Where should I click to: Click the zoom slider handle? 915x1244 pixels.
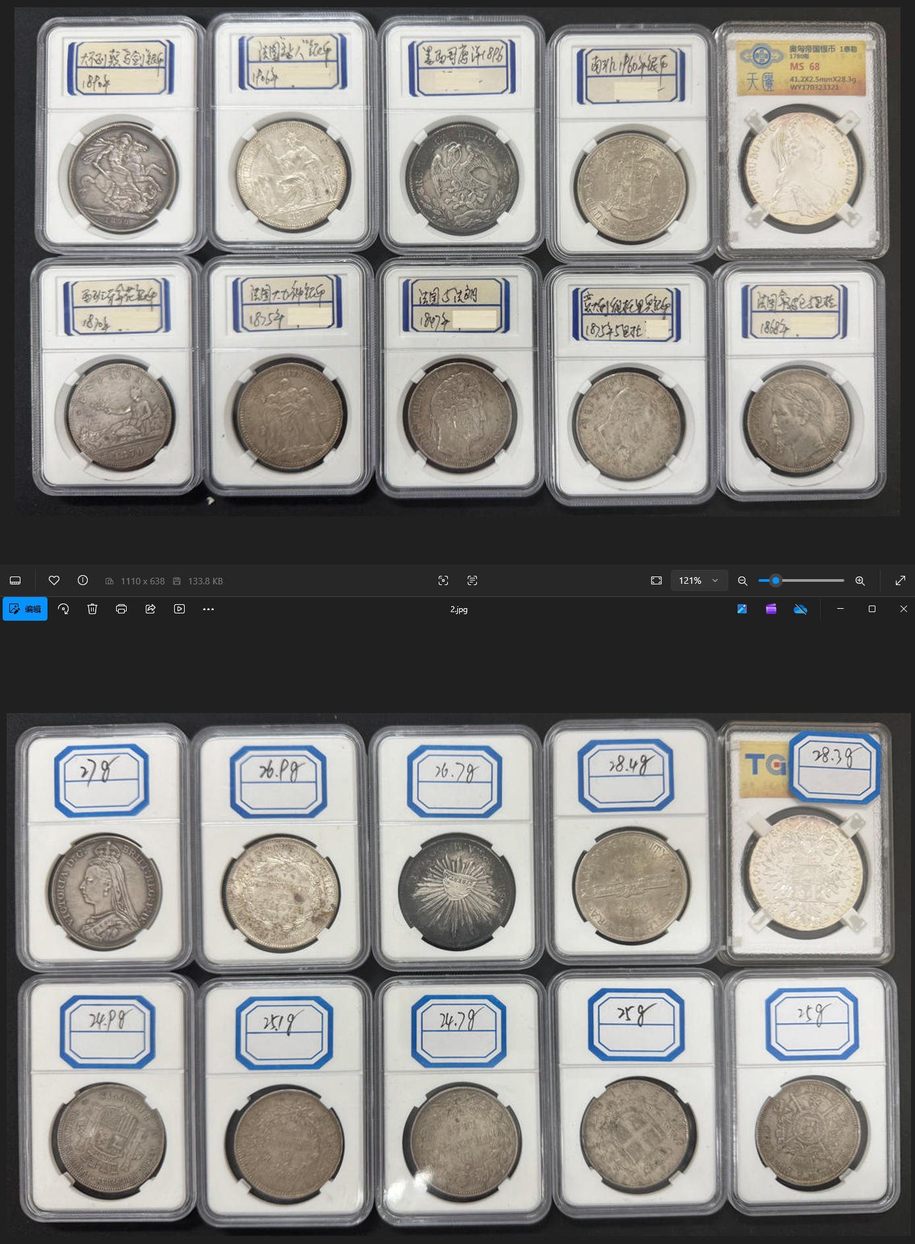[776, 580]
